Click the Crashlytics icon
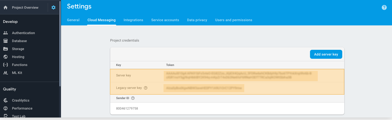Screen dimensions: 392x120 (5, 100)
